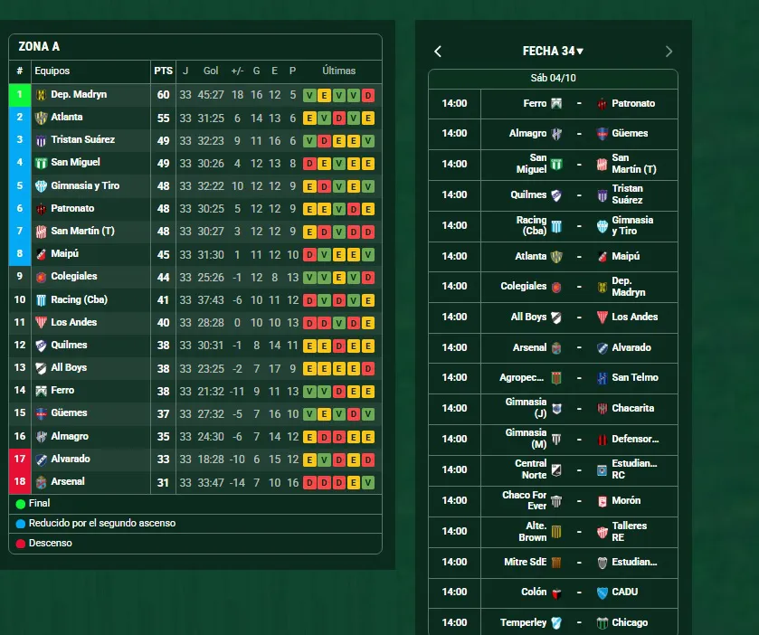The height and width of the screenshot is (635, 759).
Task: Click the Equipos column header
Action: pos(52,71)
